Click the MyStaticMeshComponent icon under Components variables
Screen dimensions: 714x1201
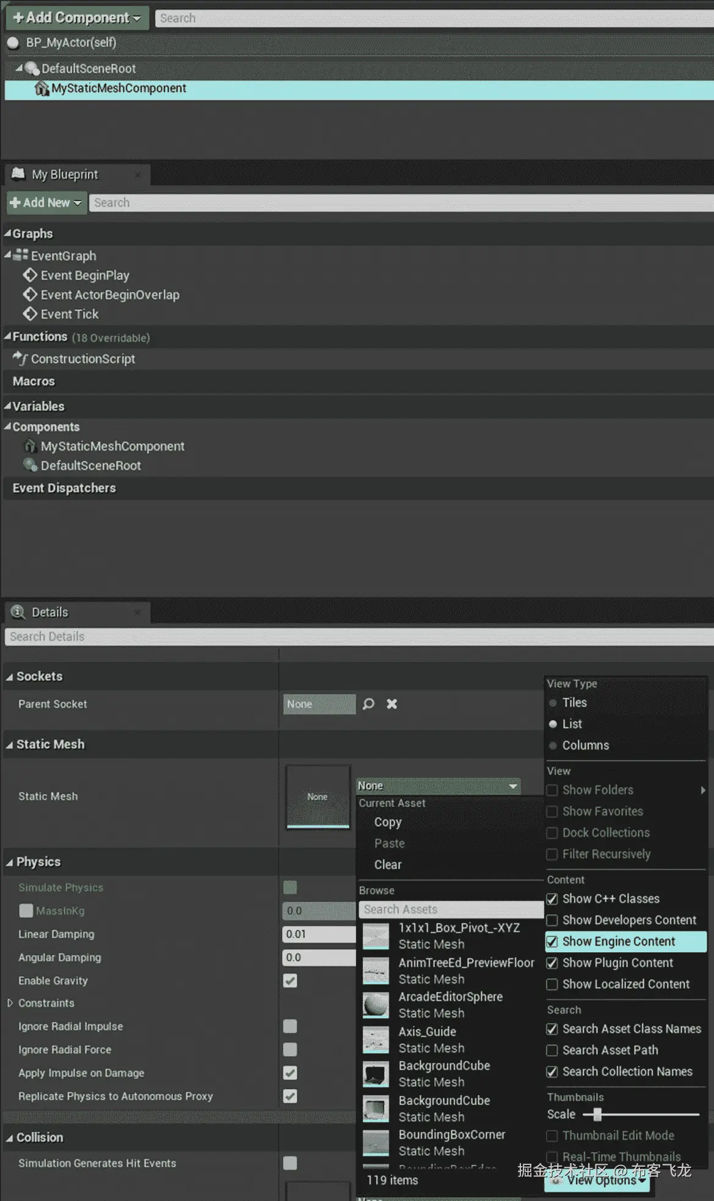tap(30, 446)
